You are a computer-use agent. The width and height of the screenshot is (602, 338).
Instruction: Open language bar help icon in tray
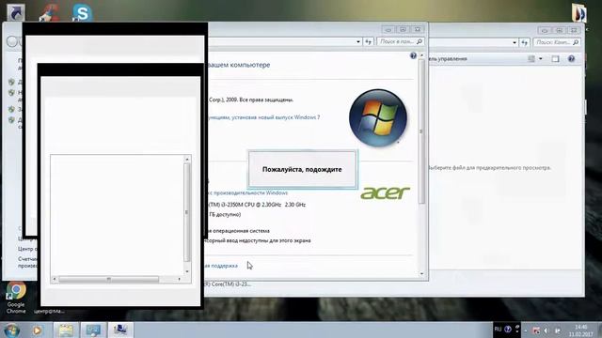(x=508, y=329)
